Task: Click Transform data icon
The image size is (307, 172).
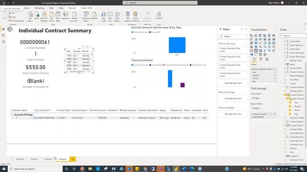Action: click(86, 14)
